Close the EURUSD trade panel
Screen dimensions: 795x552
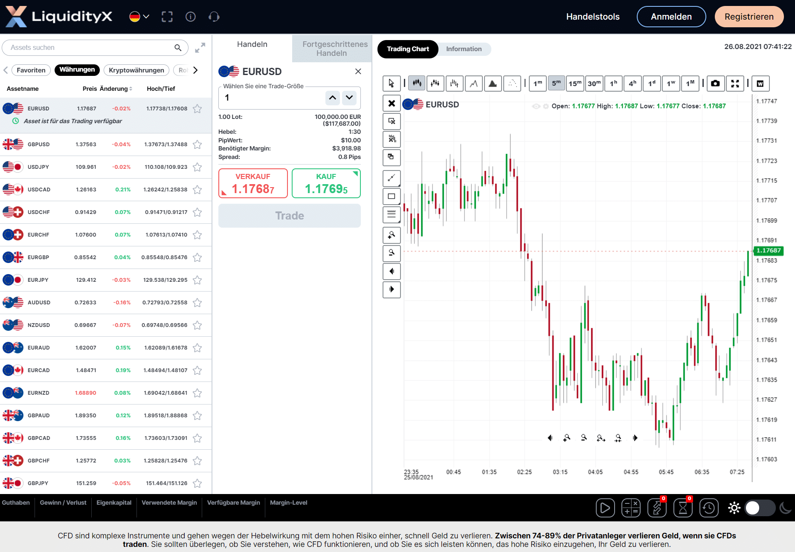358,72
